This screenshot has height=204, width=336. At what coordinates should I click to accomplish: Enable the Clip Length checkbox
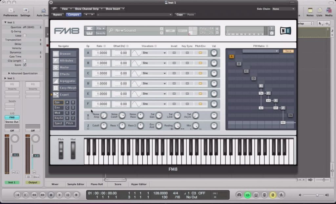25,61
